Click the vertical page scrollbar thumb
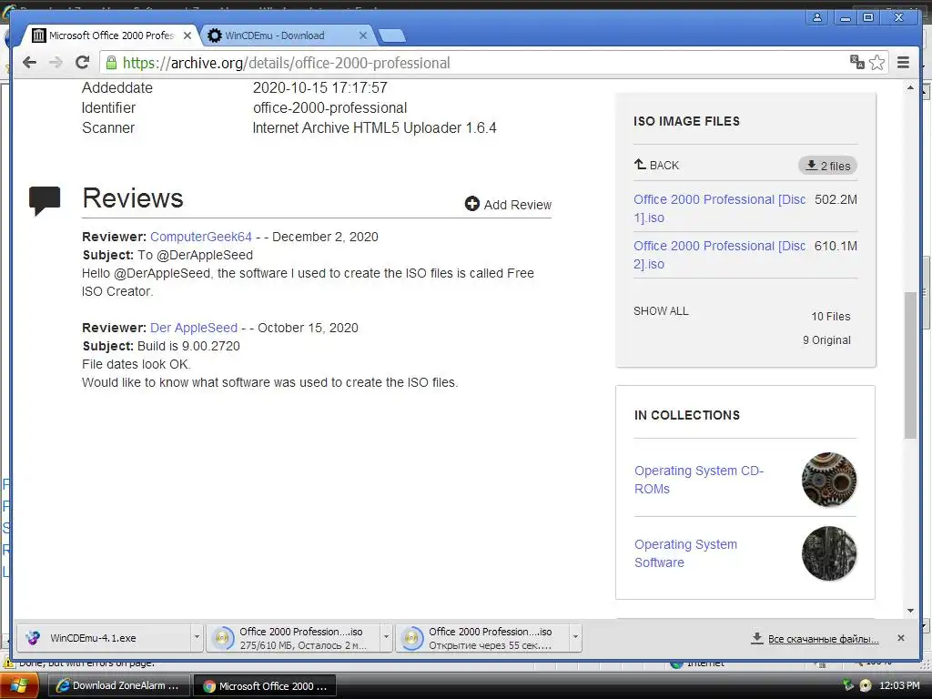 (x=910, y=366)
